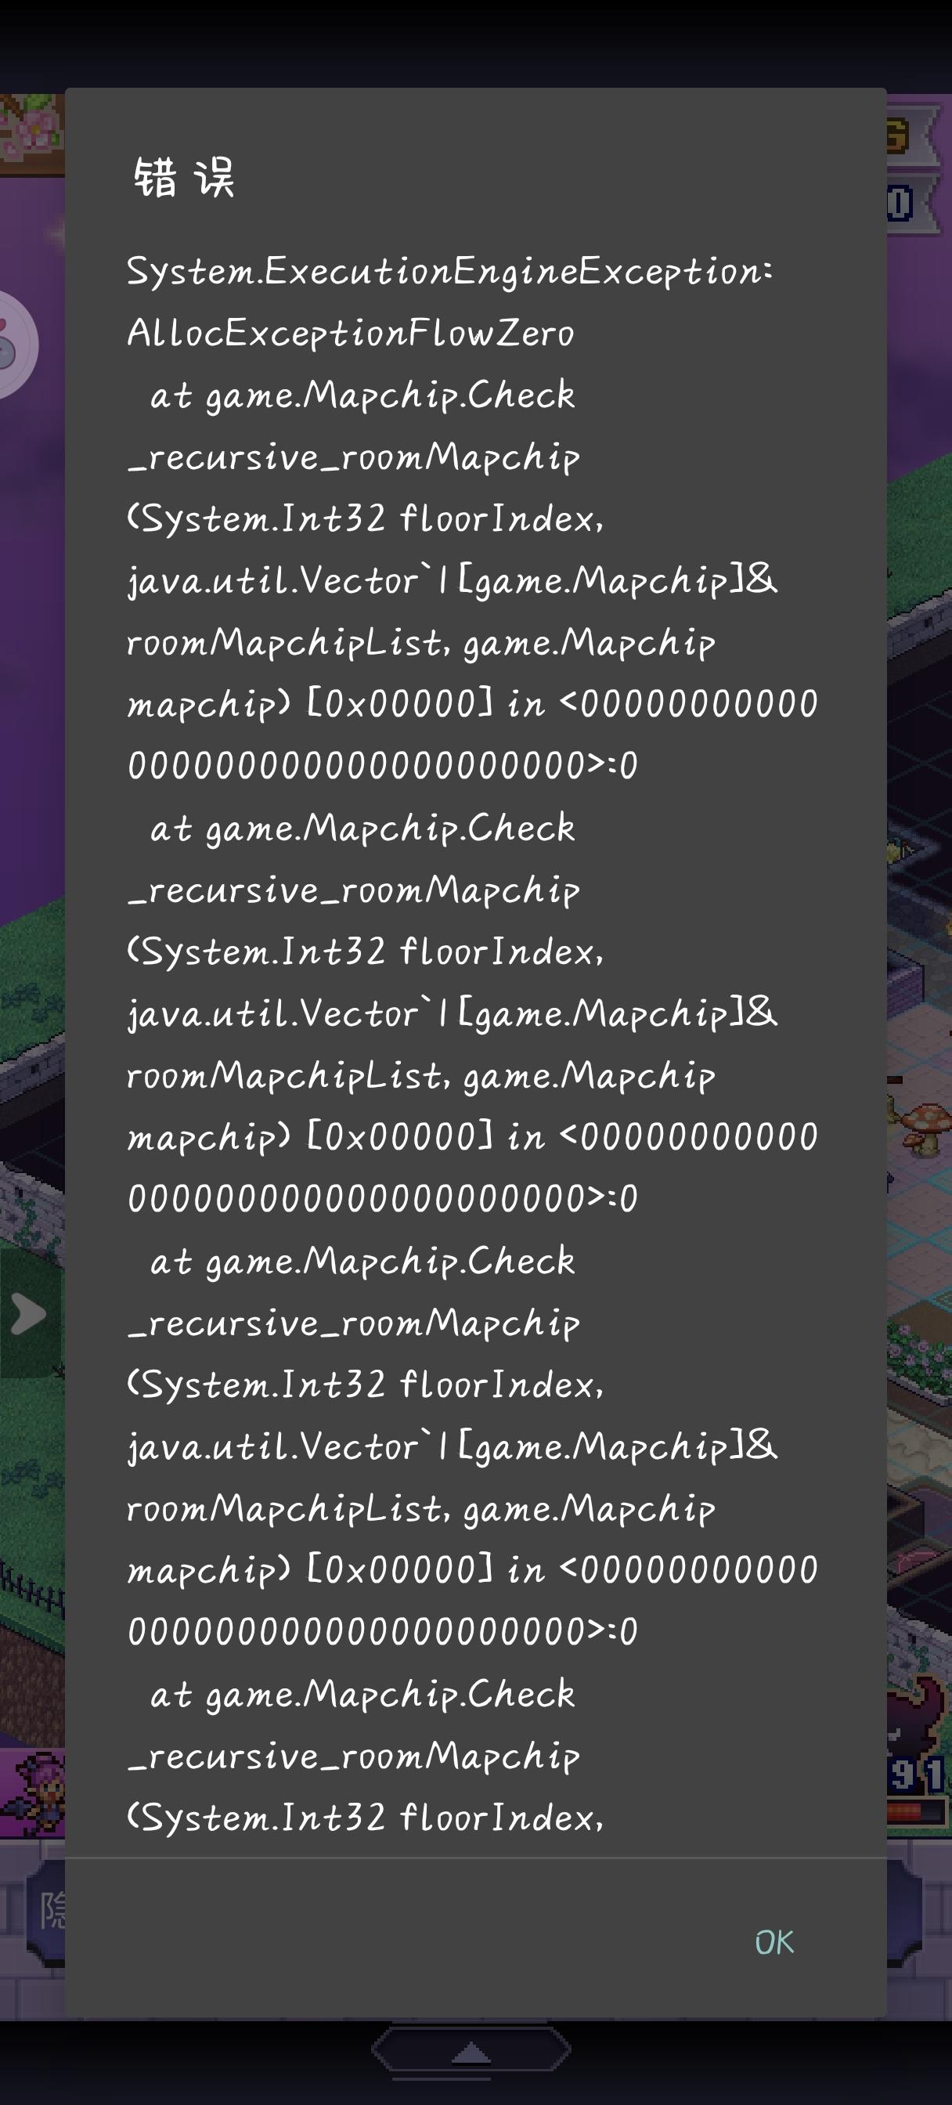
Task: Tap the 错误 dialog title
Action: coord(185,177)
